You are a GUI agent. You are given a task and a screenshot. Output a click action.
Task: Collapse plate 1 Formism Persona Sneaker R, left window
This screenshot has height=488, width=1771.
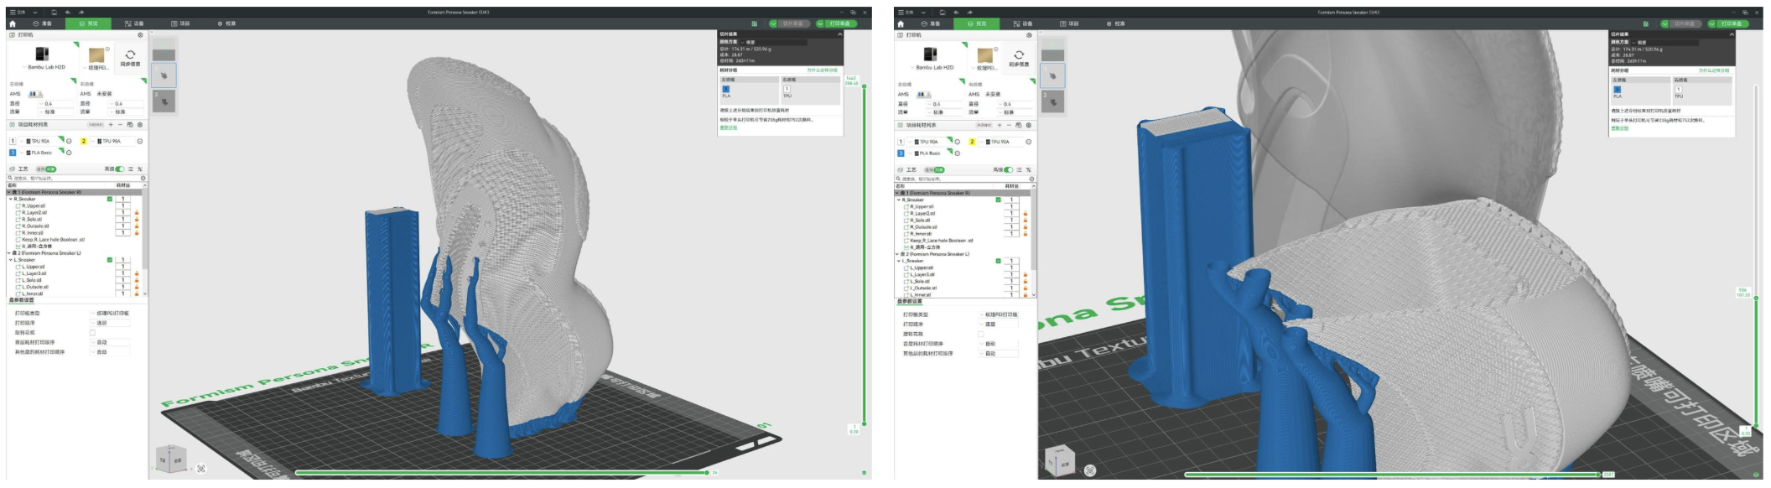pyautogui.click(x=9, y=192)
